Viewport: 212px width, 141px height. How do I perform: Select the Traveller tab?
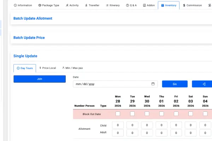click(92, 5)
